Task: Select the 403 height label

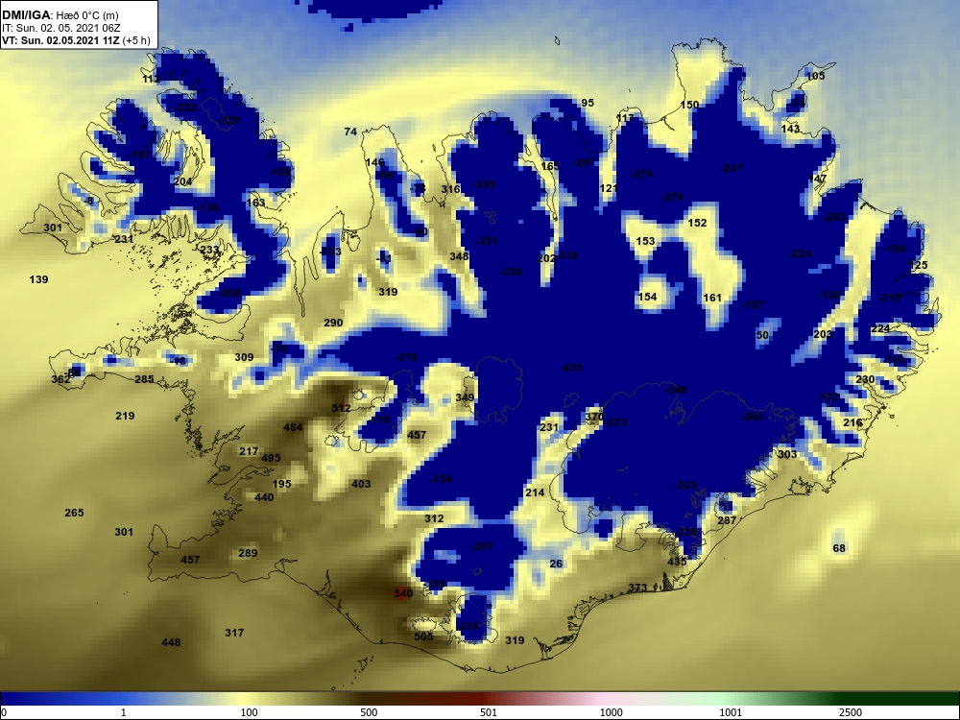Action: (361, 484)
